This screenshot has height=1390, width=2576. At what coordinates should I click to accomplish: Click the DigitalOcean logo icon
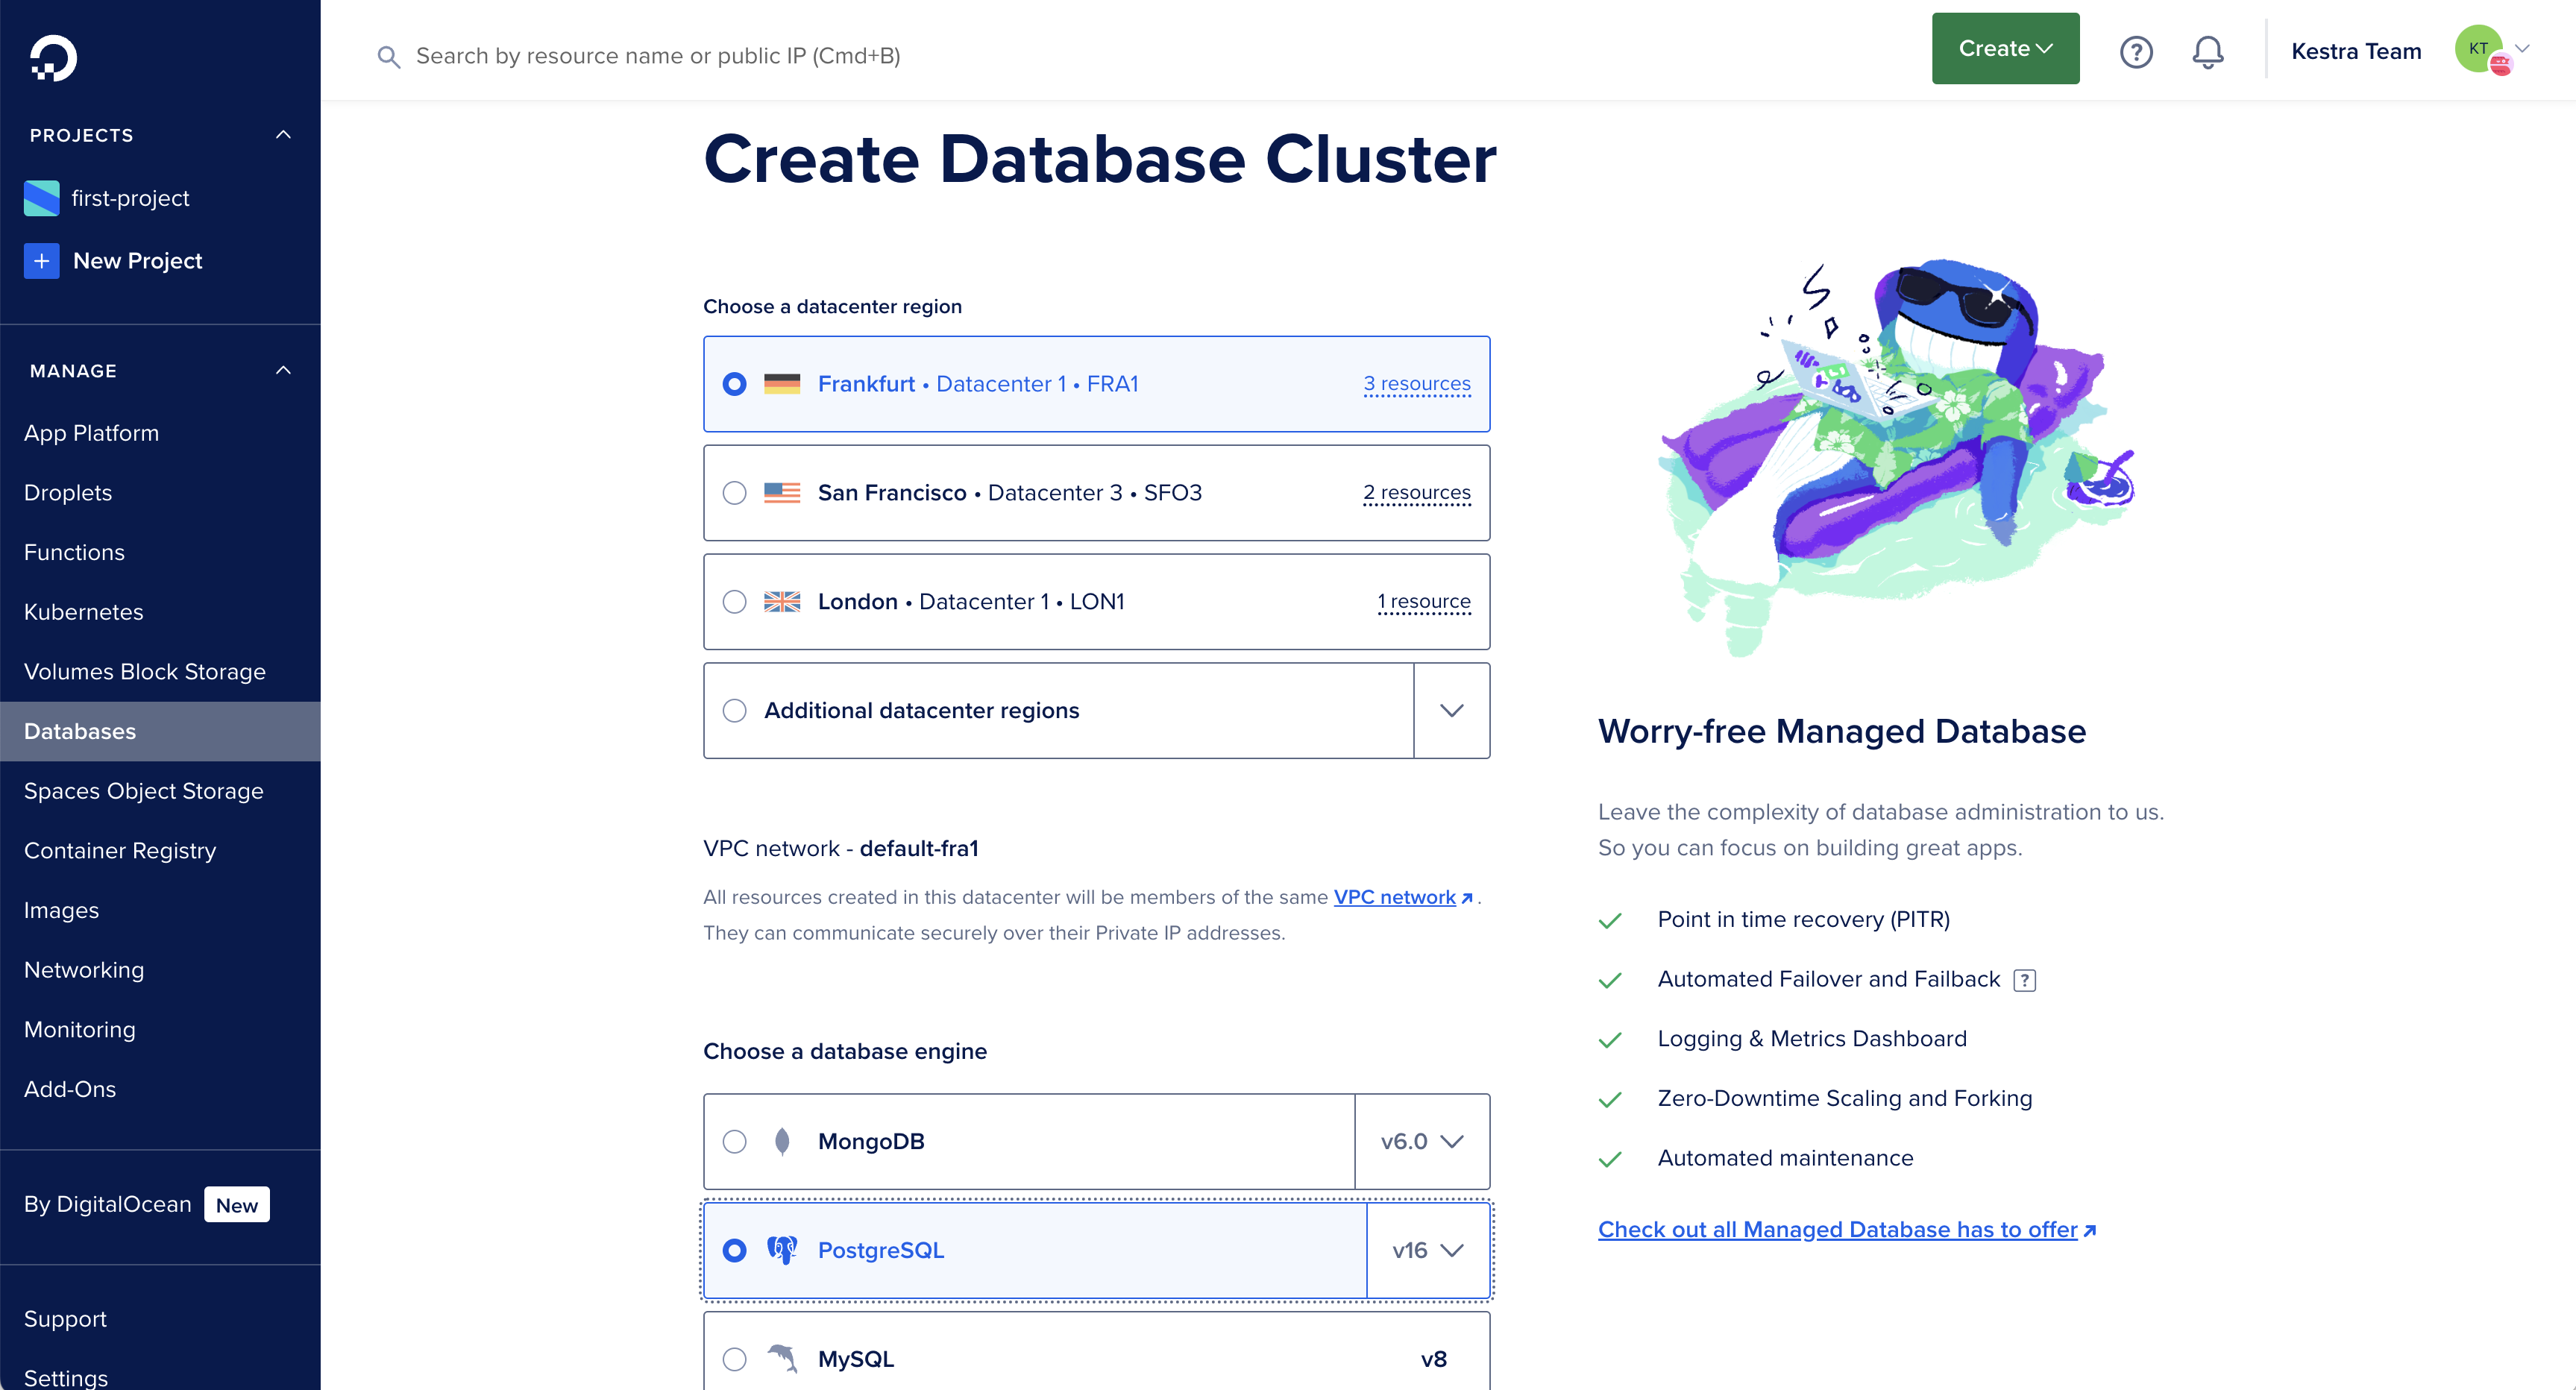click(53, 57)
